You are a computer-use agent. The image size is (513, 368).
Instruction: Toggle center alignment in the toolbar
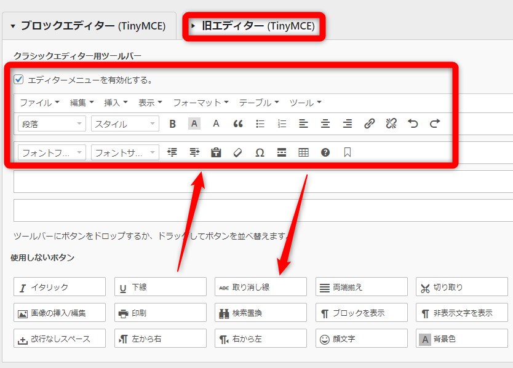(326, 123)
